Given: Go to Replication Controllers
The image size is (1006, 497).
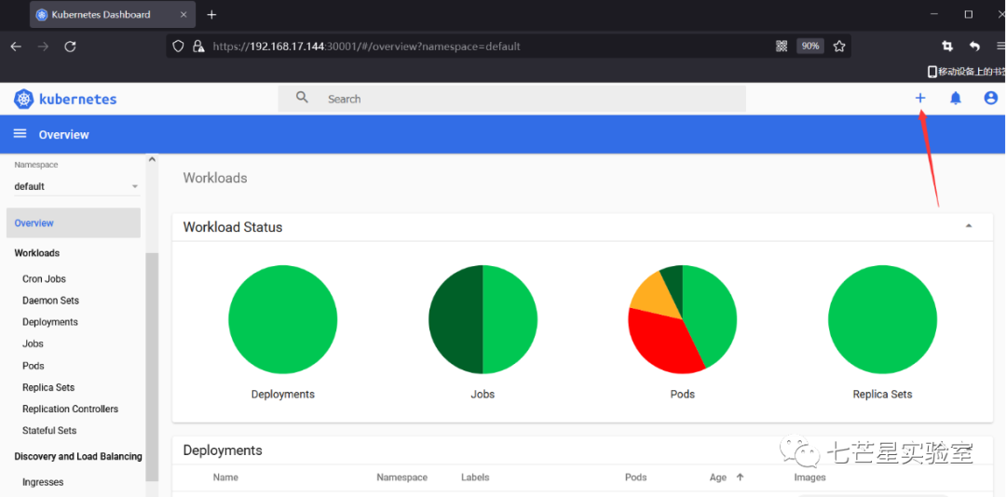Looking at the screenshot, I should [70, 409].
